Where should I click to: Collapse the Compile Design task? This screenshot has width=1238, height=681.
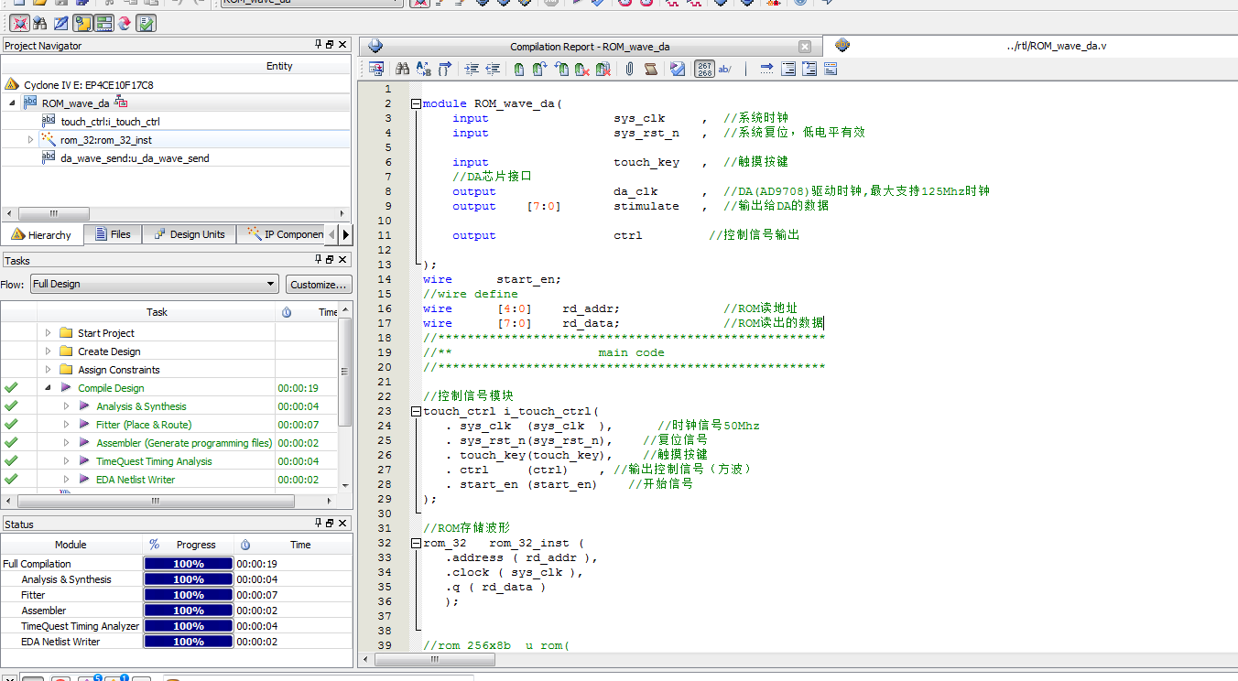[x=49, y=388]
